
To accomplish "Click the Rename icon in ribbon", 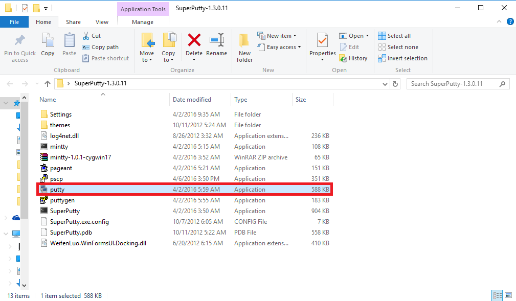I will (217, 40).
